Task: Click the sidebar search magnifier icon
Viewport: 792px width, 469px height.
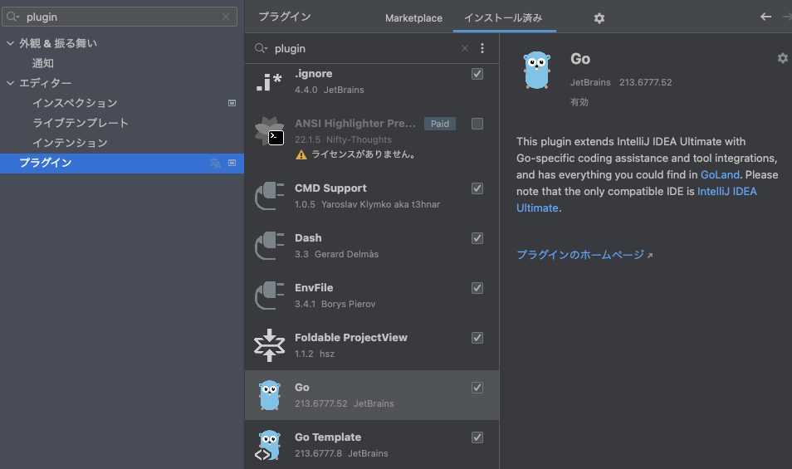Action: click(13, 17)
